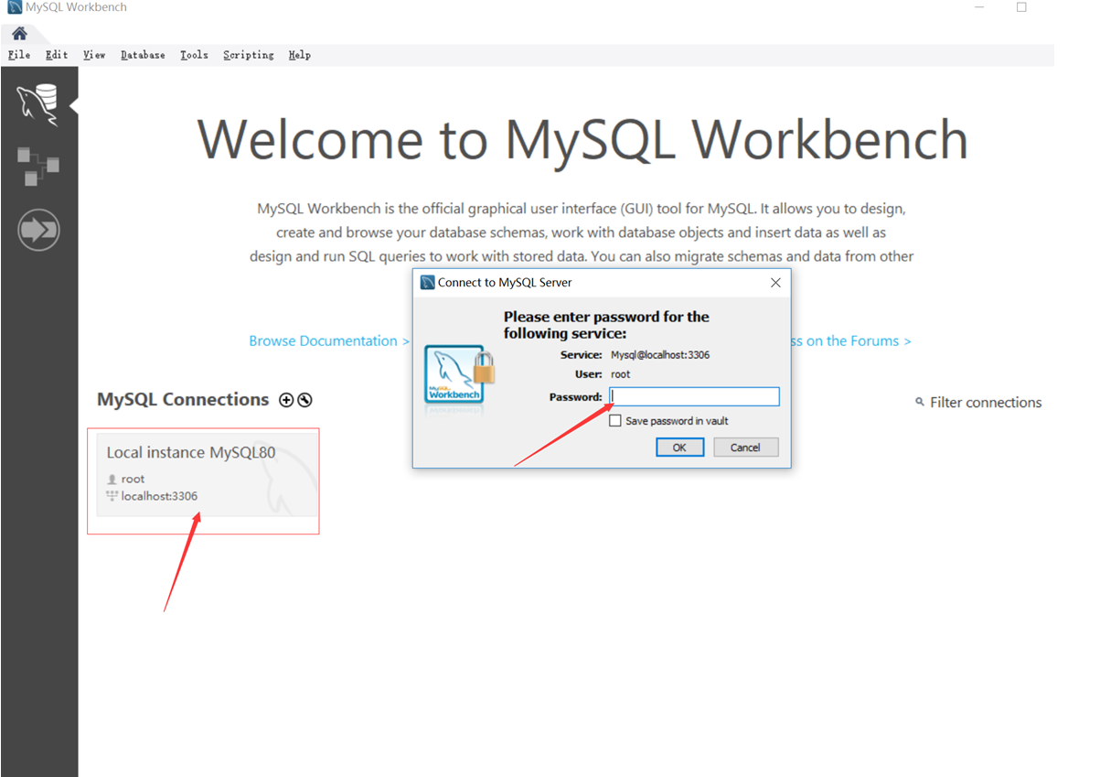This screenshot has width=1100, height=777.
Task: Cancel the Connect to MySQL Server dialog
Action: (744, 448)
